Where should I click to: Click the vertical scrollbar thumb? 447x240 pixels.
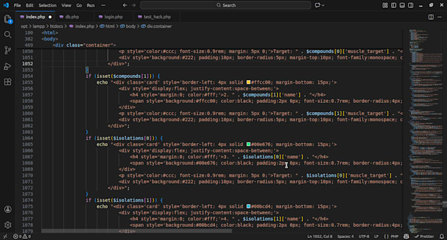[445, 204]
